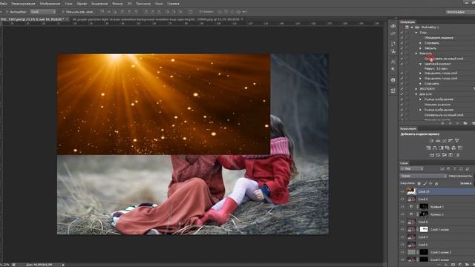Screen dimensions: 475x267
Task: Click new set folder icon in Операции panel
Action: pos(465,124)
